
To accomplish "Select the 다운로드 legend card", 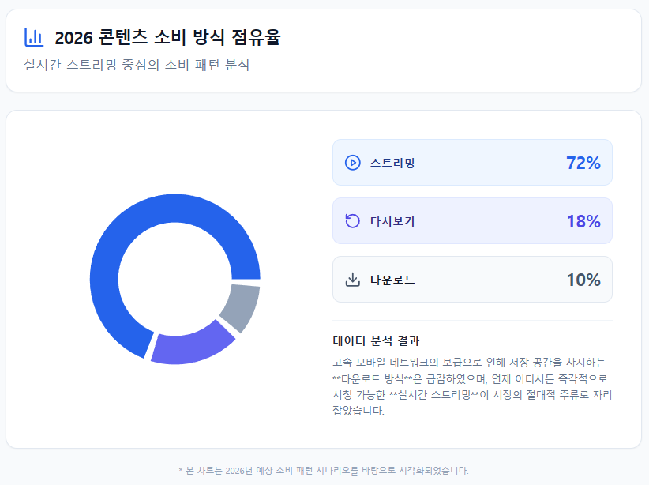I will [x=472, y=280].
